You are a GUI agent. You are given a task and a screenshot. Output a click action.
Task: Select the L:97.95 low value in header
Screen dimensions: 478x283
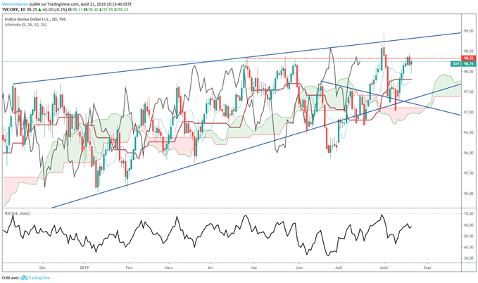coord(106,9)
